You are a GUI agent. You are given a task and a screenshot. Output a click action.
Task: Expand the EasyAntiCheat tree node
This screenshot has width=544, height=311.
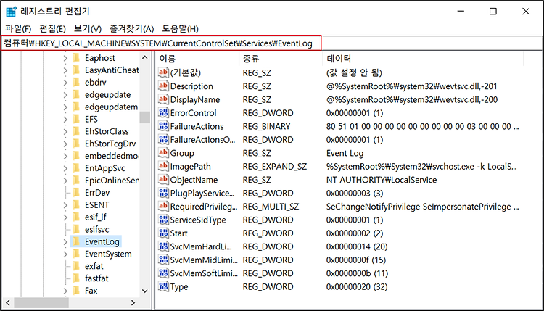pyautogui.click(x=65, y=70)
